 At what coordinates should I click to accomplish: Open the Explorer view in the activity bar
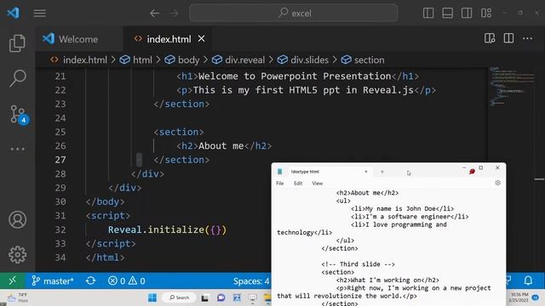coord(17,43)
